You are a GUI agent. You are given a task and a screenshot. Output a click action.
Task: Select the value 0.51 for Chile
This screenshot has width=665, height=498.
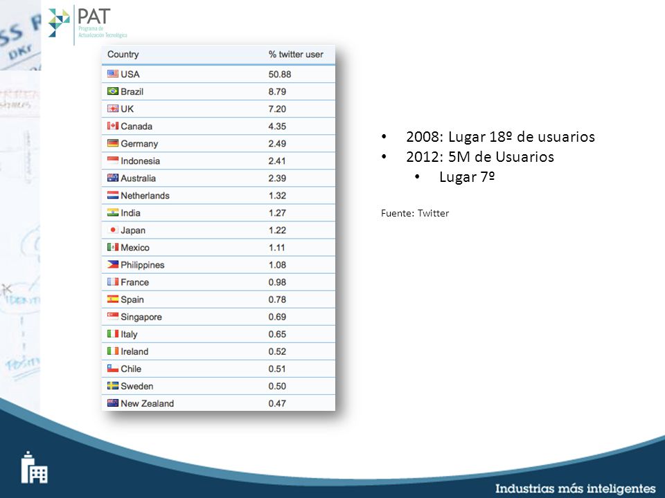pos(277,369)
